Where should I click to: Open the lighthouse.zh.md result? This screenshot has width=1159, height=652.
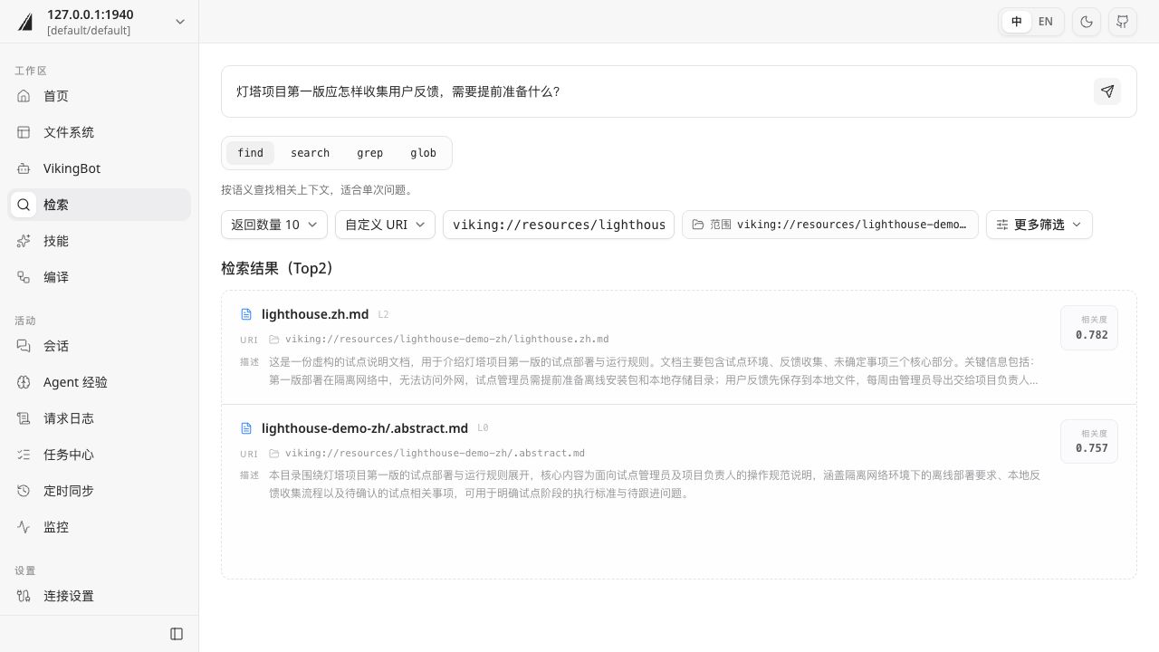pos(315,314)
